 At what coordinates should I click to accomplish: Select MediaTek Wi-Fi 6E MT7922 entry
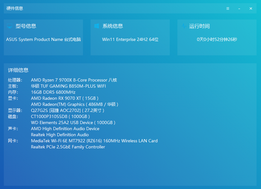[x=94, y=141]
